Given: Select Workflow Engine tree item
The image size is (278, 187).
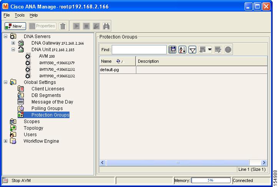Looking at the screenshot, I should [41, 141].
